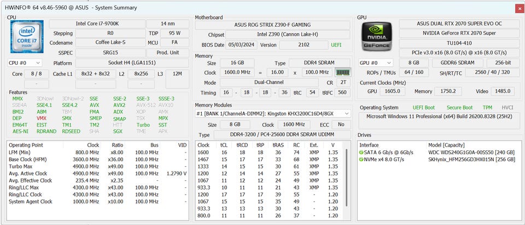Click the Intel Core i7 logo image
The image size is (525, 225).
point(27,37)
